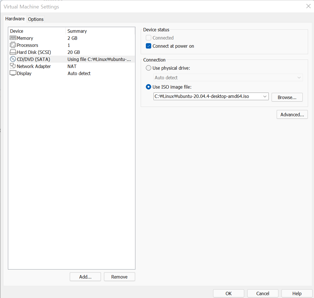The height and width of the screenshot is (298, 314).
Task: Click the 20 GB hard disk summary
Action: (74, 52)
